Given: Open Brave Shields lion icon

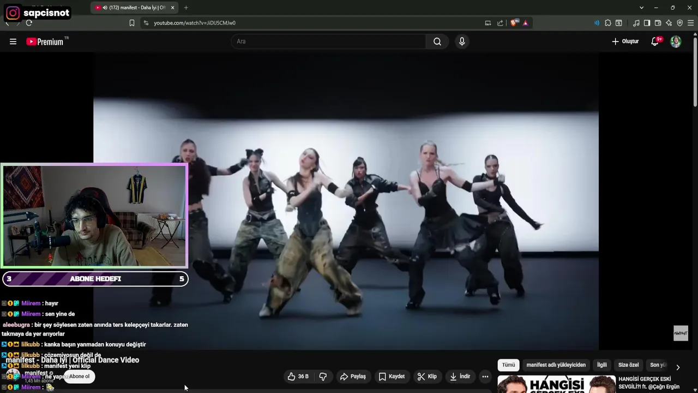Looking at the screenshot, I should 514,23.
